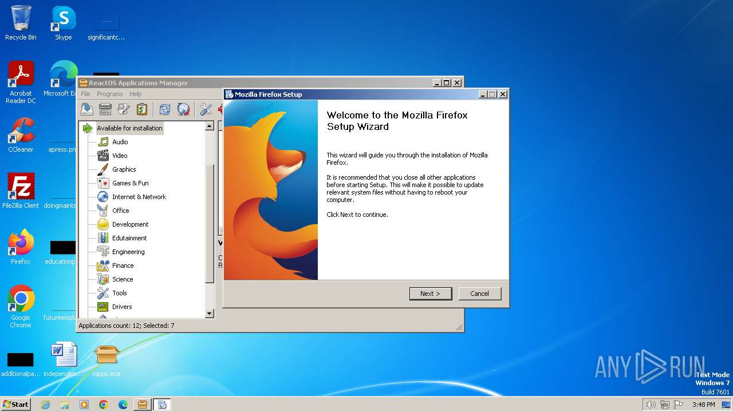Select the Development category
This screenshot has width=733, height=412.
point(131,224)
